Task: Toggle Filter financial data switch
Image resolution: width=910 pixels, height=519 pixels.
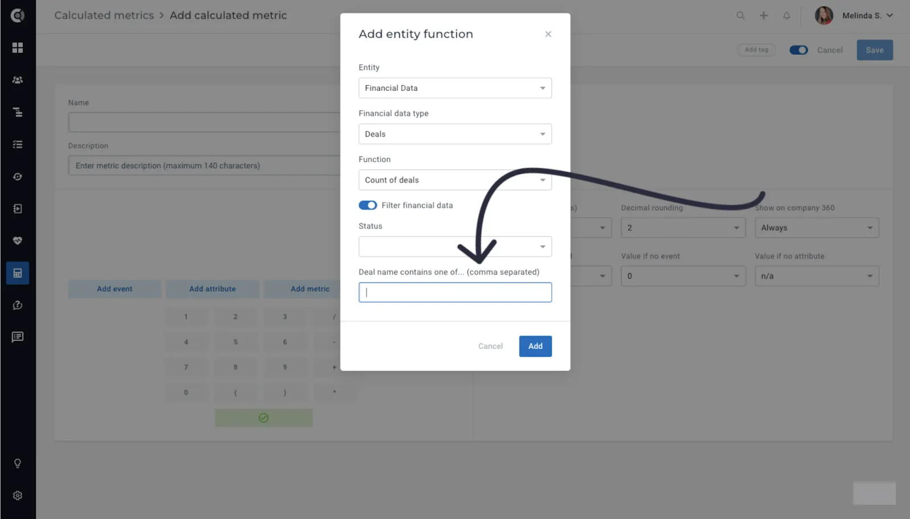Action: pyautogui.click(x=368, y=205)
